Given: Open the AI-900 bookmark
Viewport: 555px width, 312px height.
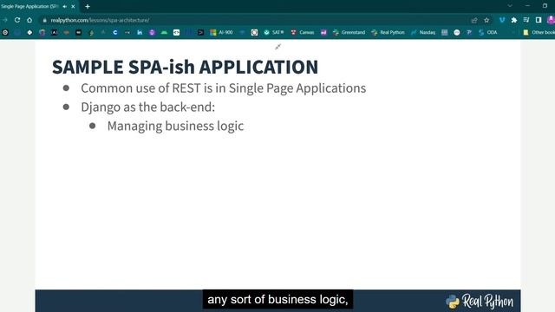Looking at the screenshot, I should click(222, 32).
